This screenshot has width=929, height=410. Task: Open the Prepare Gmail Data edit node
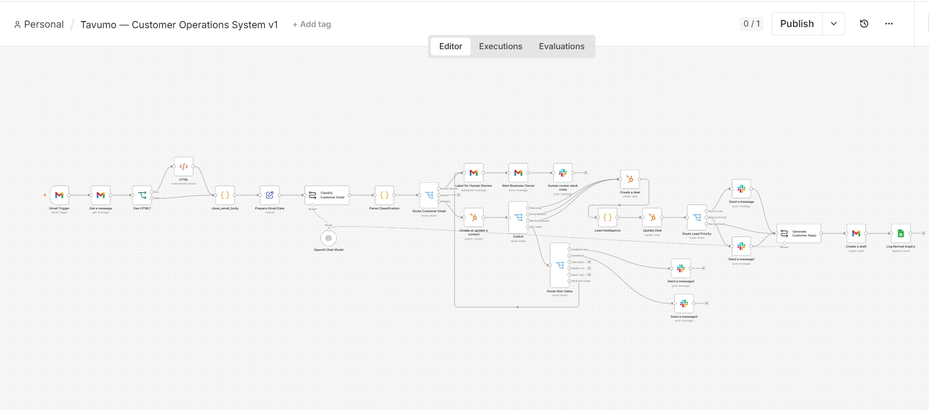(270, 195)
